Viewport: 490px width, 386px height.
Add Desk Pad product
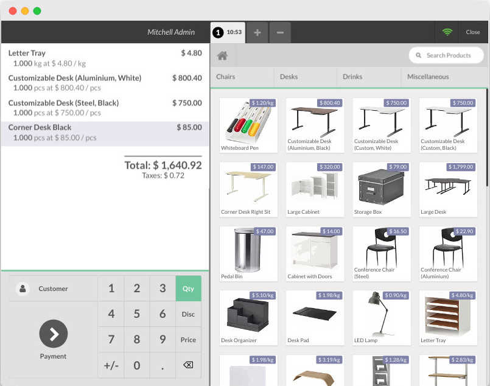315,318
